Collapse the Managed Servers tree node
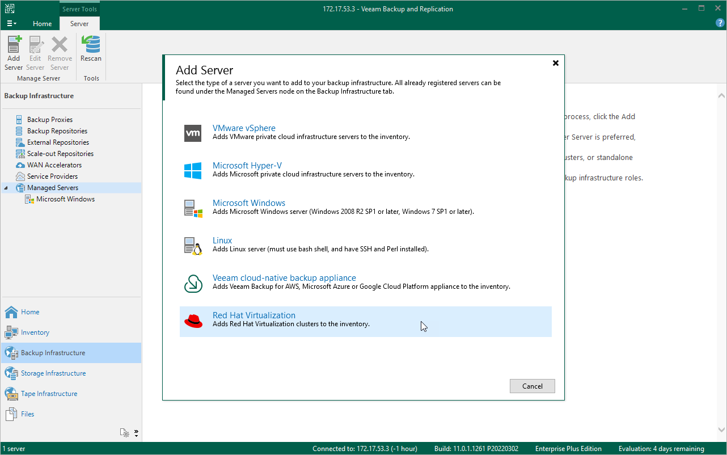The width and height of the screenshot is (727, 455). (x=6, y=188)
